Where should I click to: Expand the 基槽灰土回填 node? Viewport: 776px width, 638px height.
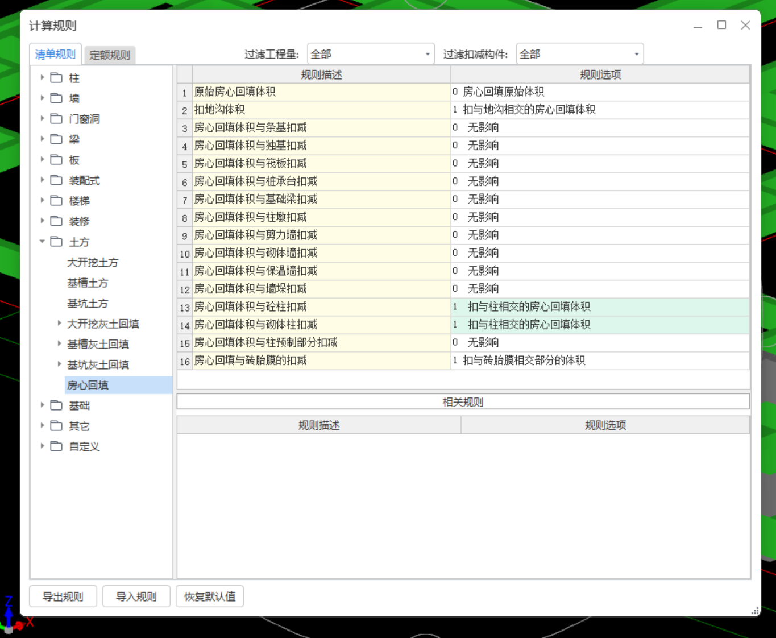click(59, 343)
